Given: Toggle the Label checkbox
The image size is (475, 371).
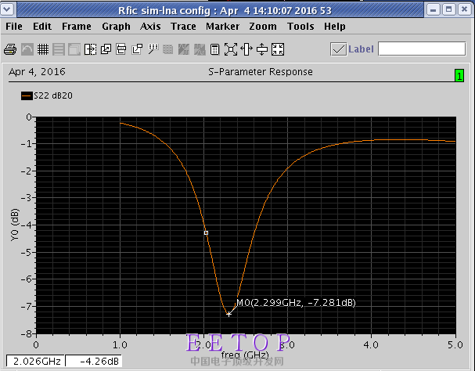Looking at the screenshot, I should pos(338,49).
